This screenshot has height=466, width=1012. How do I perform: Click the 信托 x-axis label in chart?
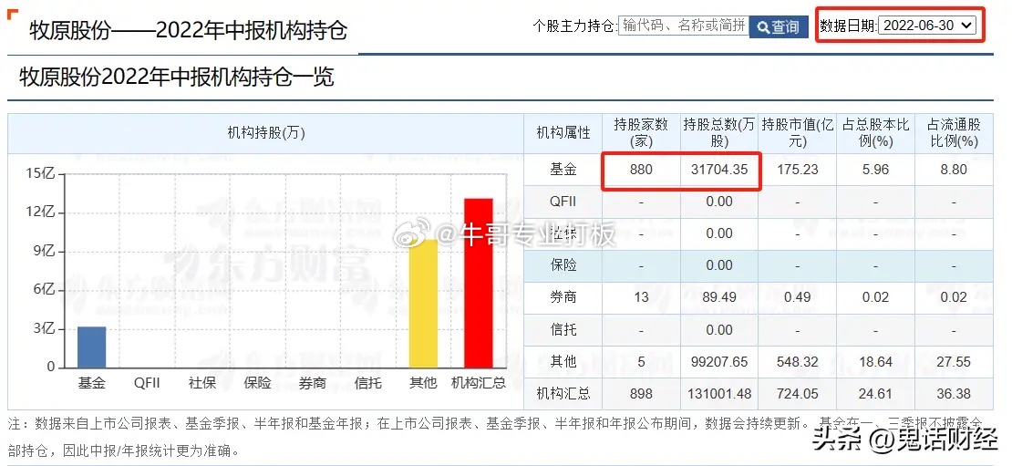(x=368, y=382)
